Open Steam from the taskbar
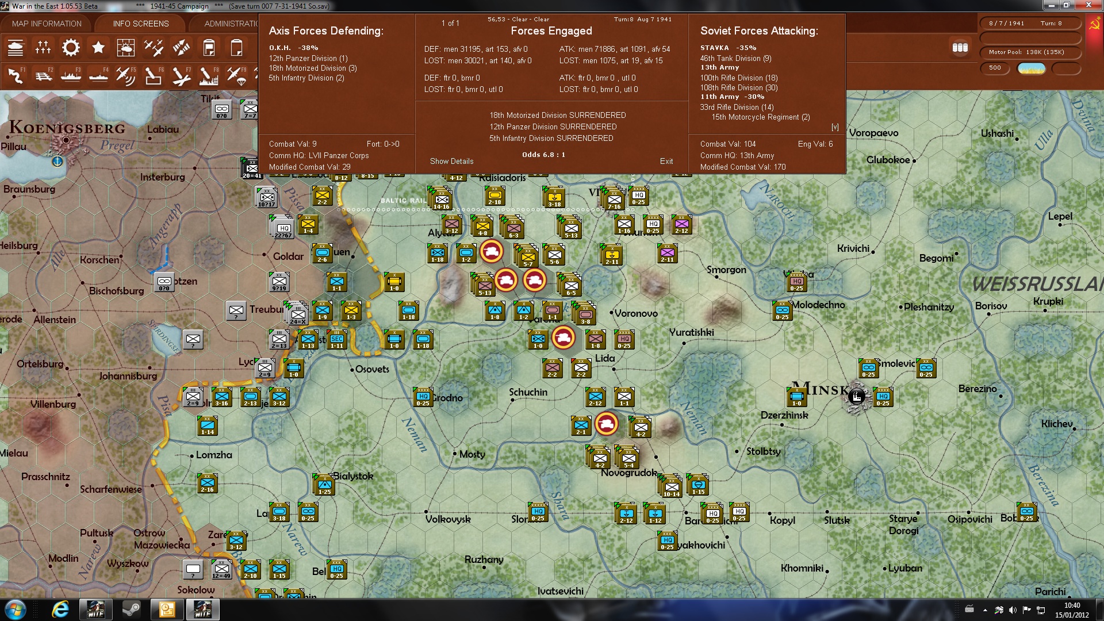The width and height of the screenshot is (1104, 621). (x=132, y=609)
